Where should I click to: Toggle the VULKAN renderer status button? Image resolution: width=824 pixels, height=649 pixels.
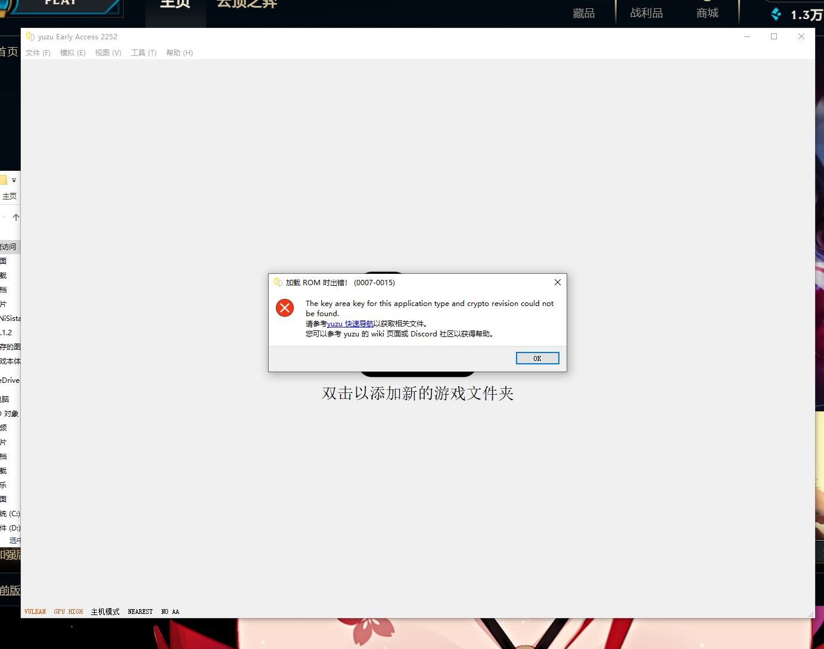tap(35, 611)
